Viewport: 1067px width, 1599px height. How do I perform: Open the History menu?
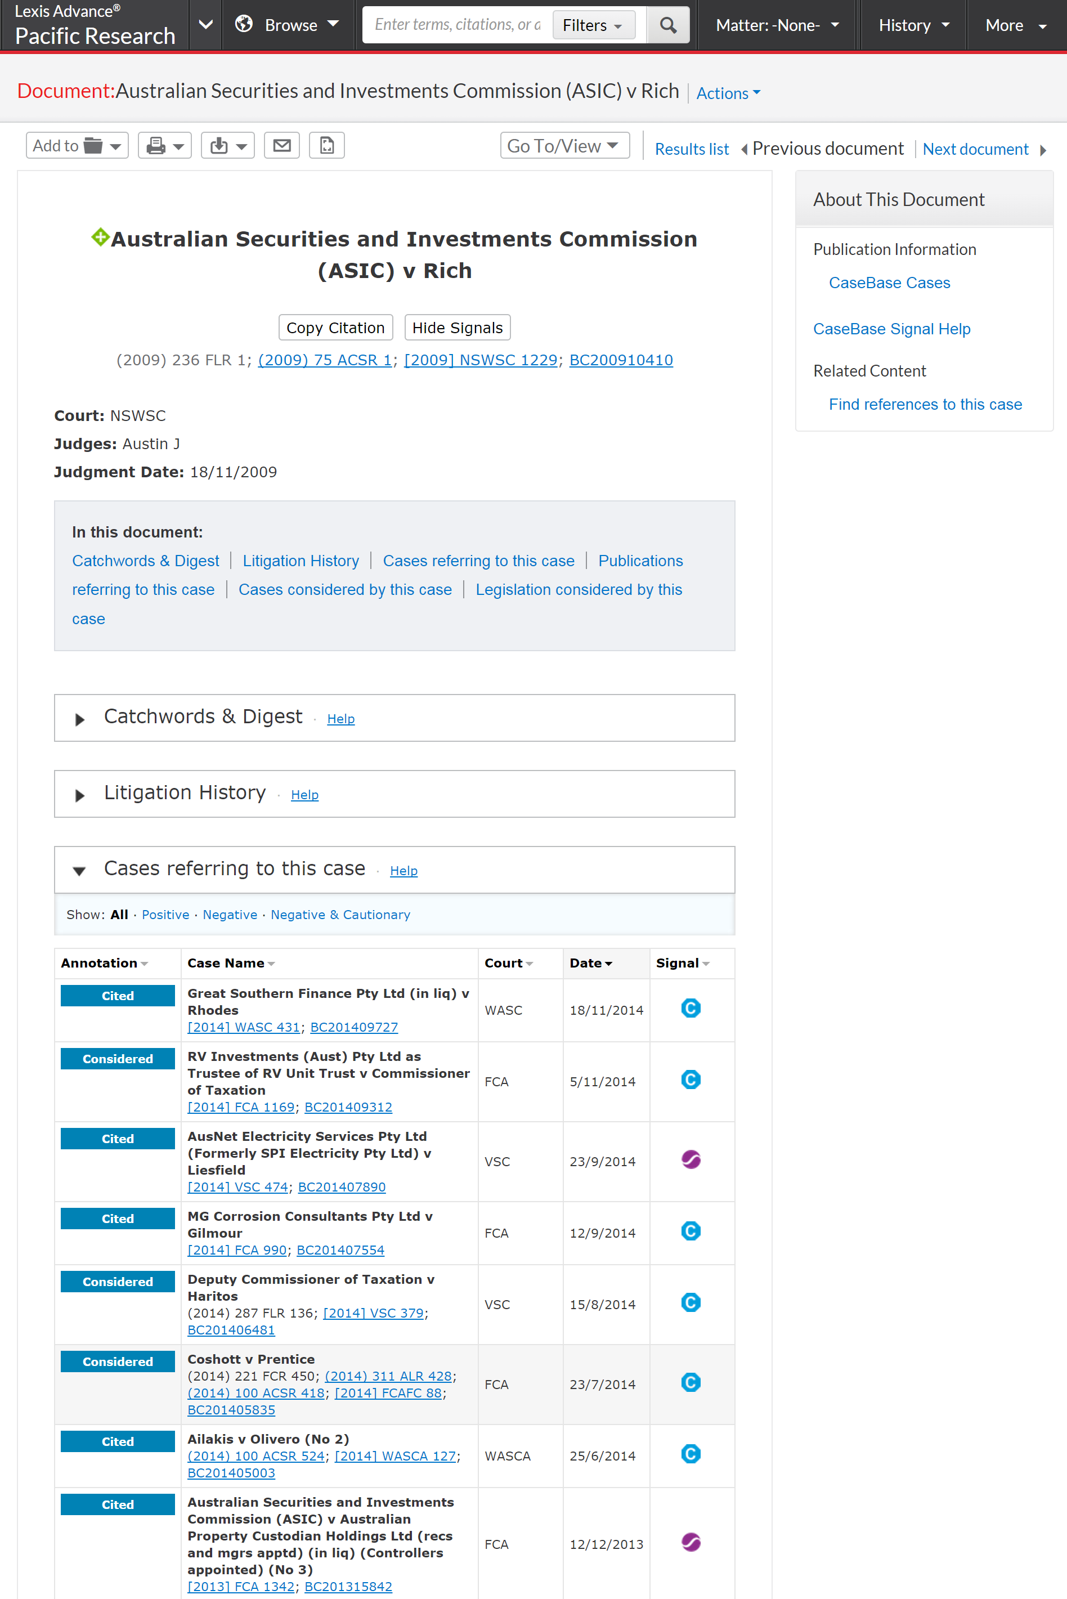point(913,25)
